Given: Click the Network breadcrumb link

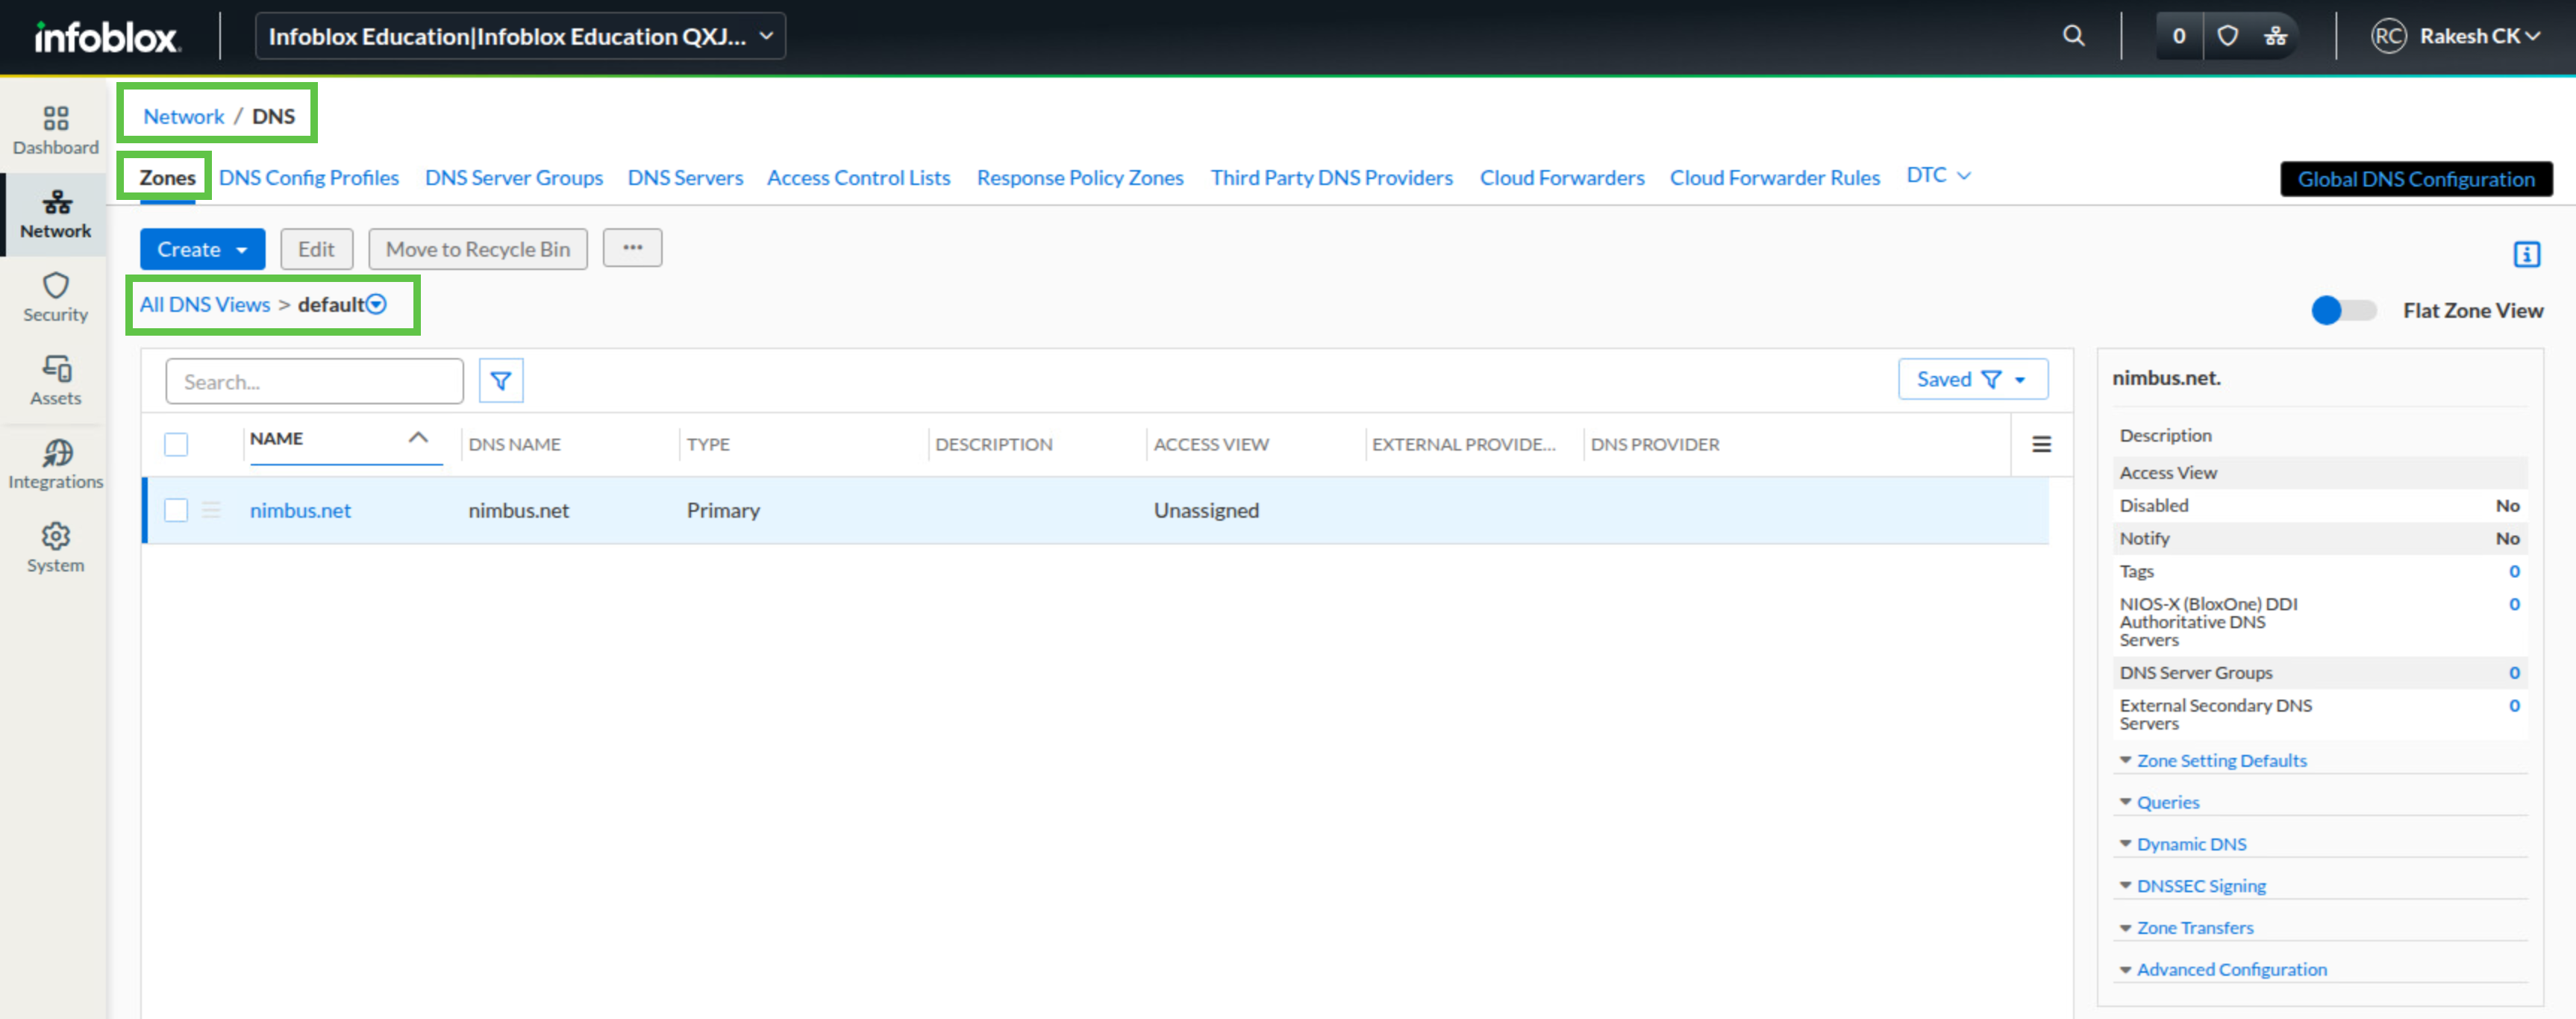Looking at the screenshot, I should 184,116.
